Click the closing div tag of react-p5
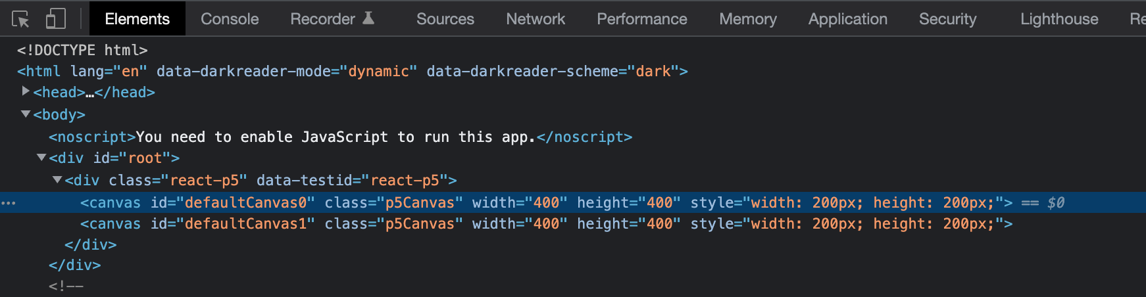Image resolution: width=1146 pixels, height=297 pixels. pyautogui.click(x=90, y=244)
